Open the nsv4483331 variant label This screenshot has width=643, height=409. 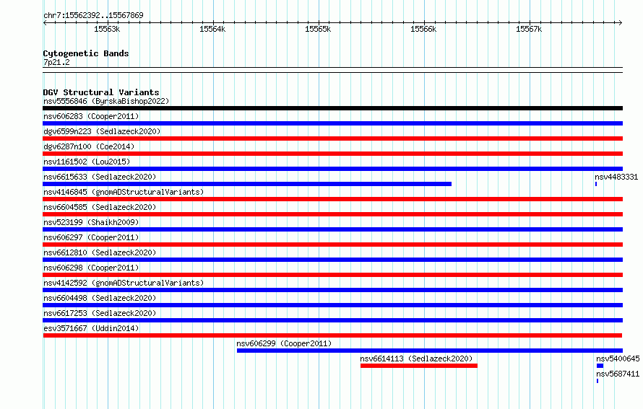tap(616, 177)
